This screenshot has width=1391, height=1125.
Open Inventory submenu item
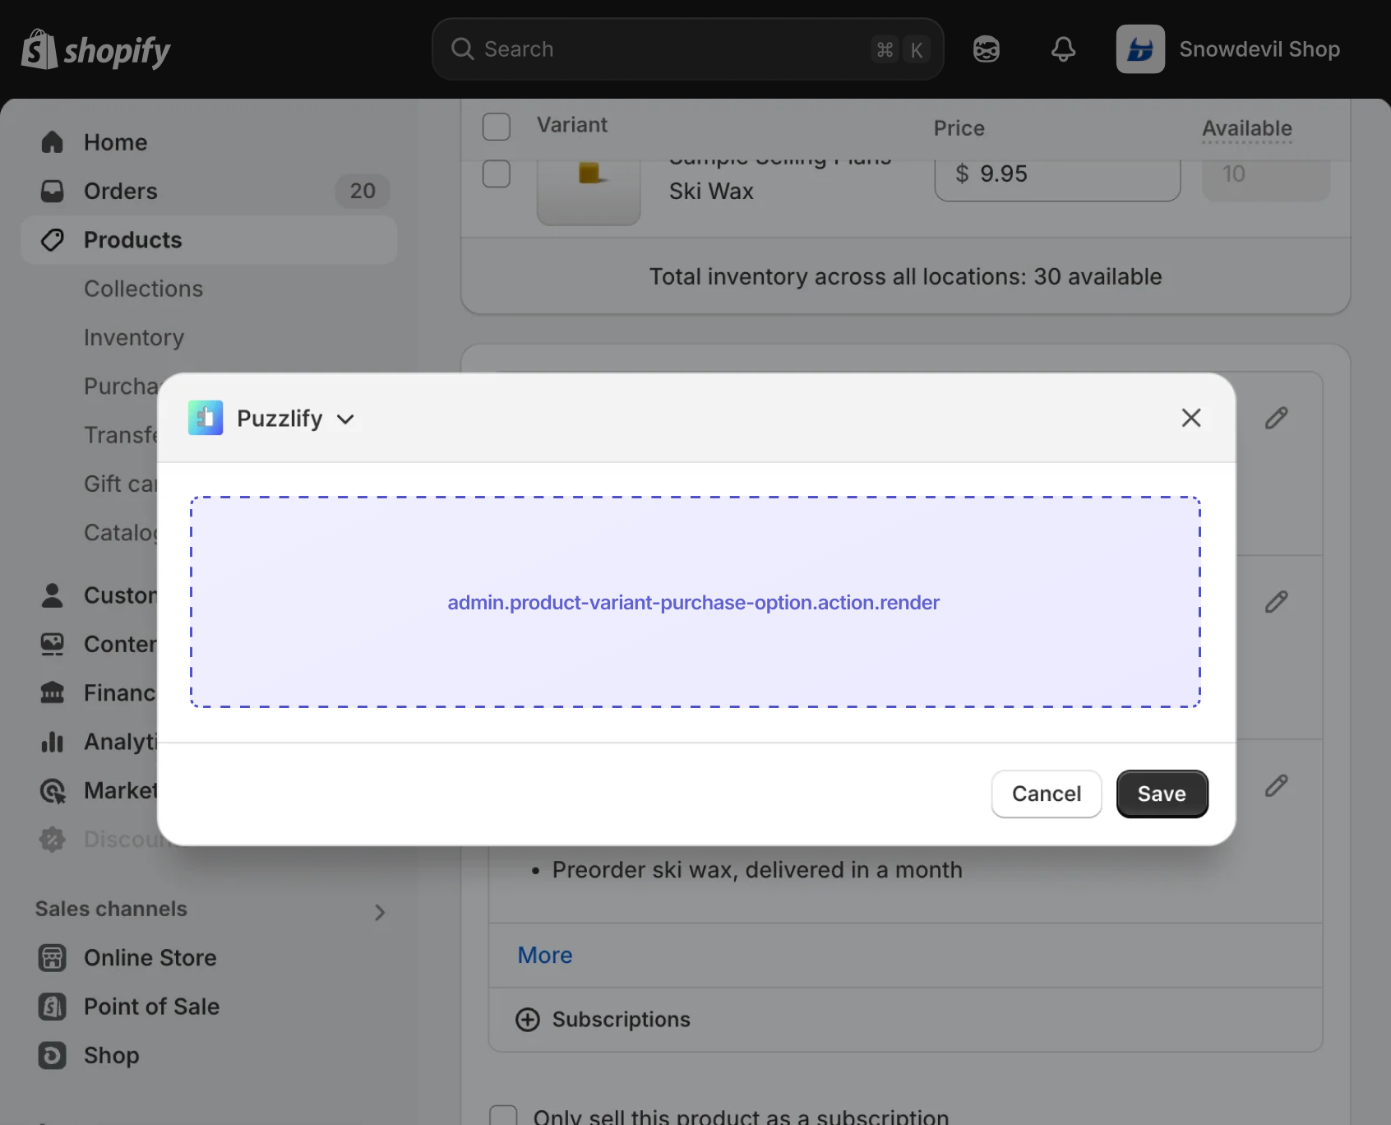tap(134, 337)
